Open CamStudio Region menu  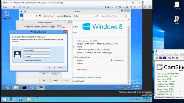[x=162, y=54]
